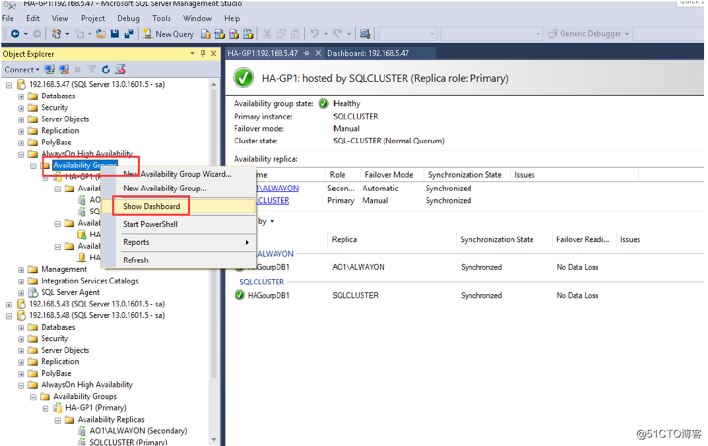The width and height of the screenshot is (708, 446).
Task: Click Object Explorer scrollbar down arrow
Action: pos(214,439)
